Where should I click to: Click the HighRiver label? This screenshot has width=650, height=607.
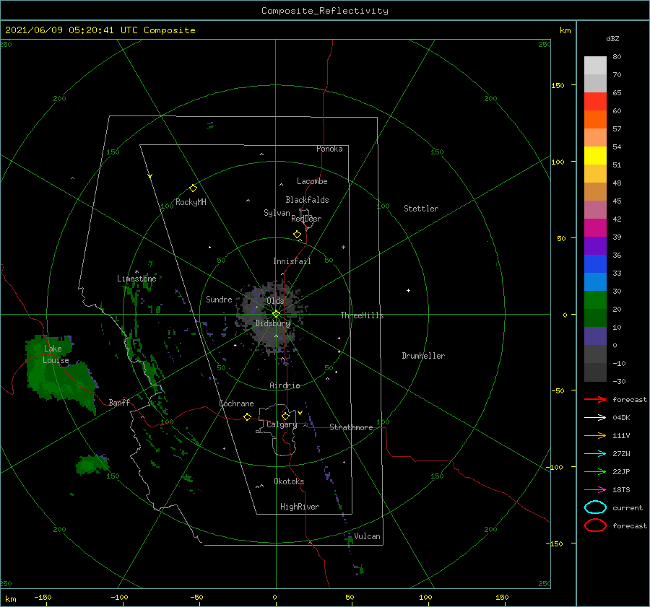pyautogui.click(x=300, y=507)
